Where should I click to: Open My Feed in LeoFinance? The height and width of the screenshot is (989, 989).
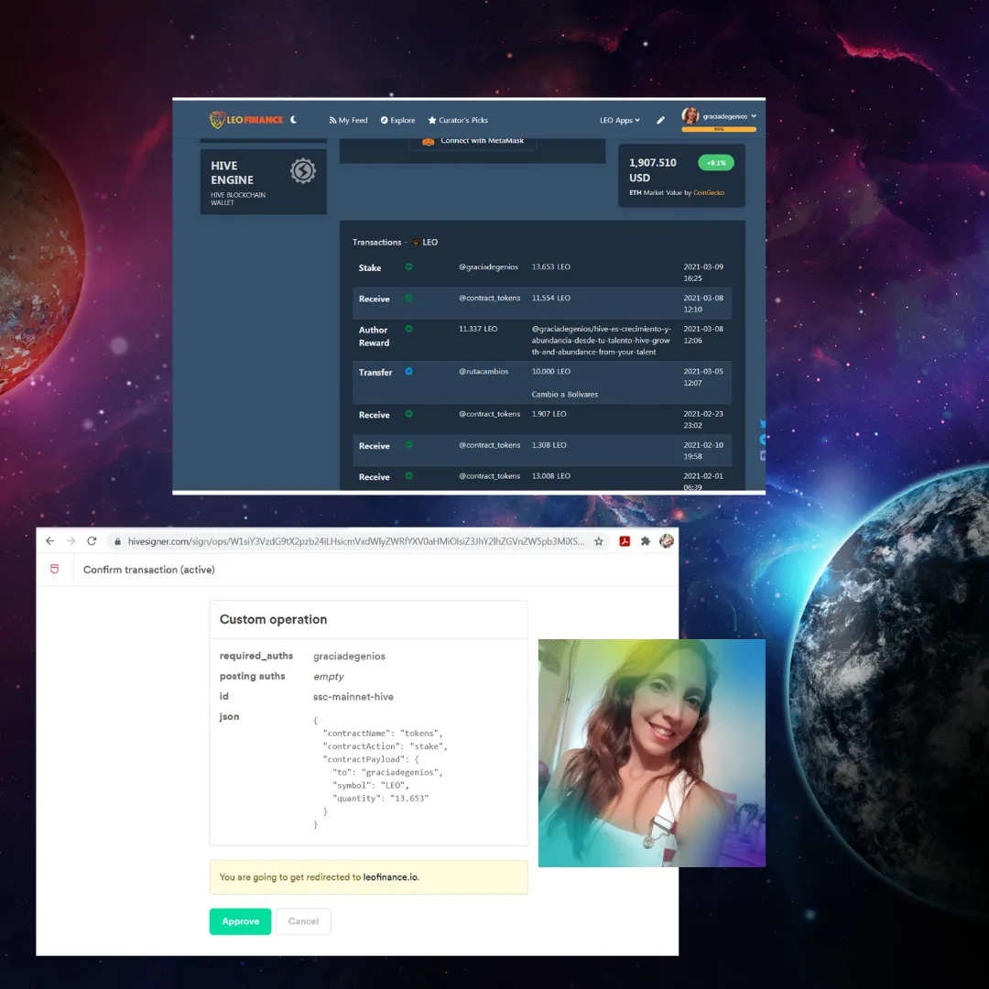[x=348, y=121]
